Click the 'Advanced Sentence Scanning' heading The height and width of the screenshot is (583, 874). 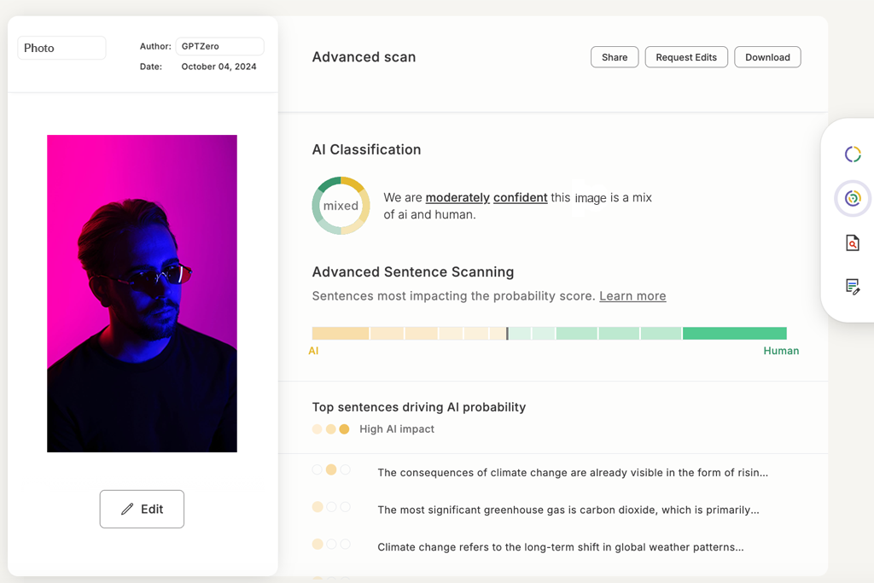[x=413, y=272]
